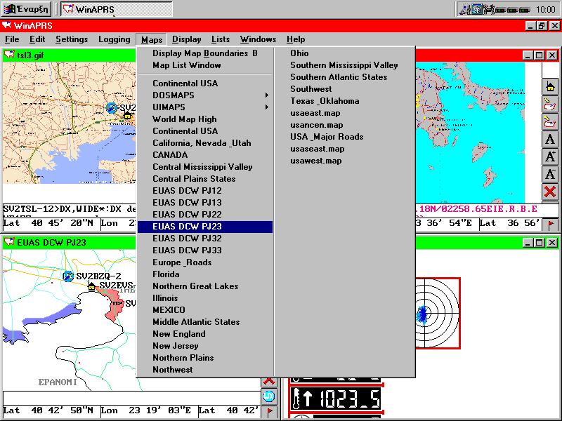This screenshot has width=562, height=421.
Task: Choose World Map High
Action: (x=205, y=119)
